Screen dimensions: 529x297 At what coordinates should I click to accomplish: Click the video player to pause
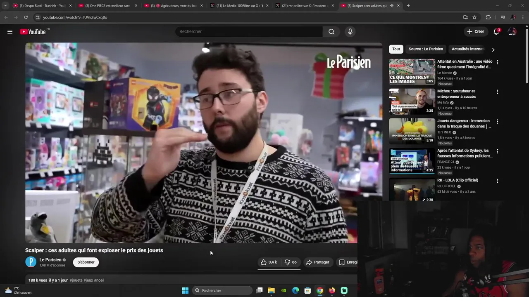[204, 143]
